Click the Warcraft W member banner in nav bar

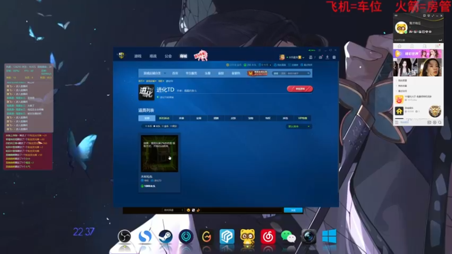click(x=258, y=73)
